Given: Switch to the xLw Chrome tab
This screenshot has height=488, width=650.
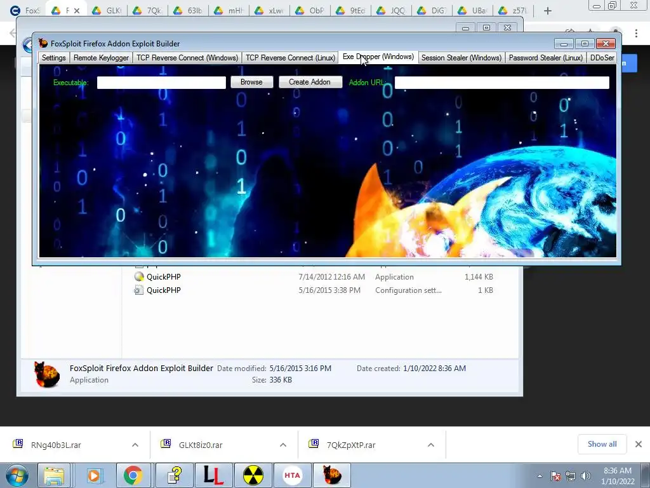Looking at the screenshot, I should click(x=269, y=11).
